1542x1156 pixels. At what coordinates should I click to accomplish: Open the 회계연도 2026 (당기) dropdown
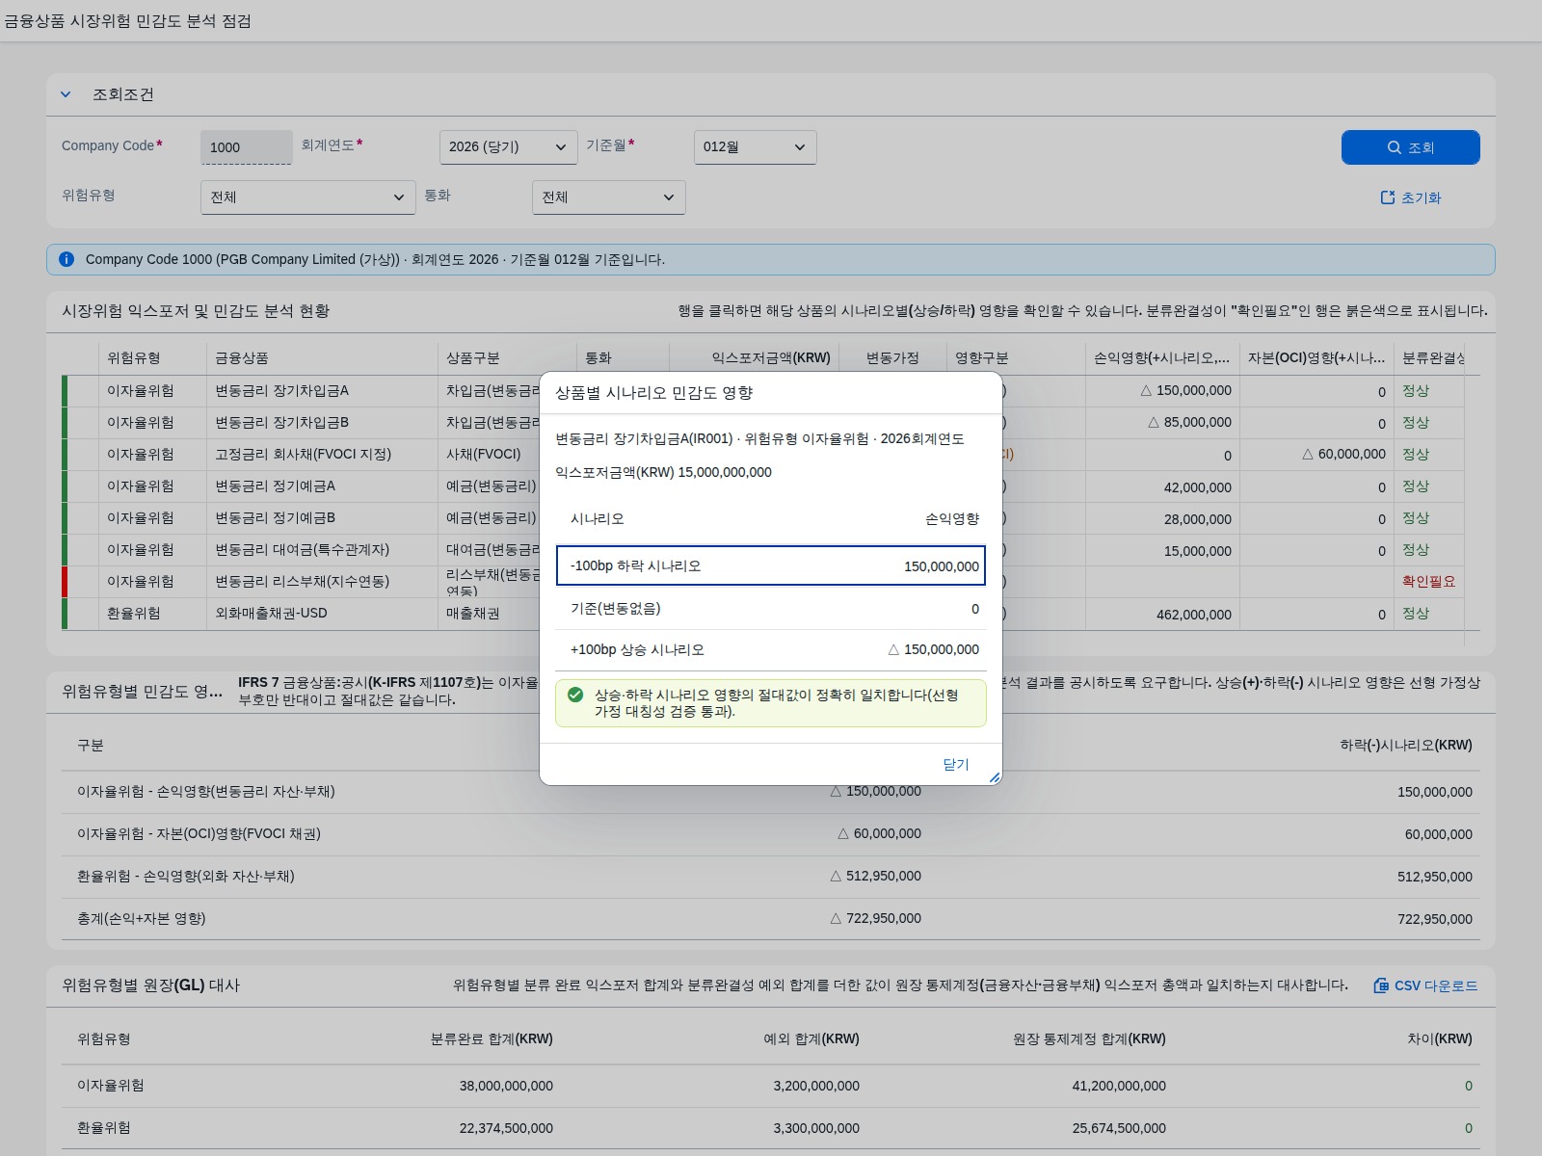(x=508, y=147)
